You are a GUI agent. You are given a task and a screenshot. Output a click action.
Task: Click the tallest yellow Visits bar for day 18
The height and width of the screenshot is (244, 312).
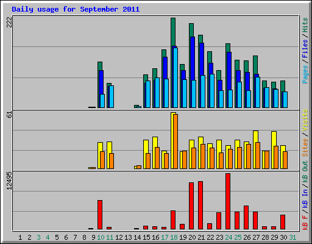[172, 140]
